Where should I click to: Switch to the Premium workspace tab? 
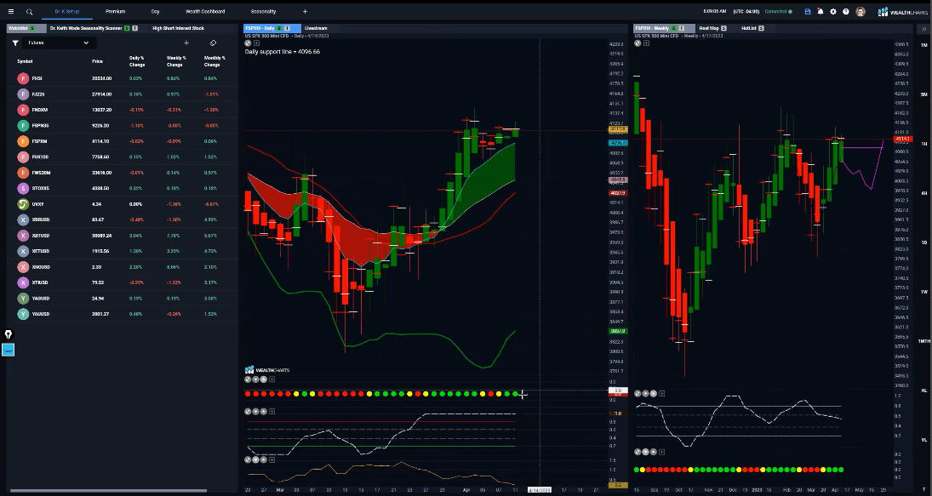pos(115,11)
